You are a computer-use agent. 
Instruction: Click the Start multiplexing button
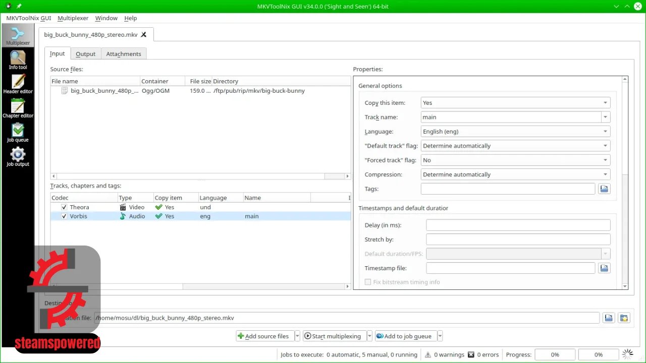click(x=334, y=336)
